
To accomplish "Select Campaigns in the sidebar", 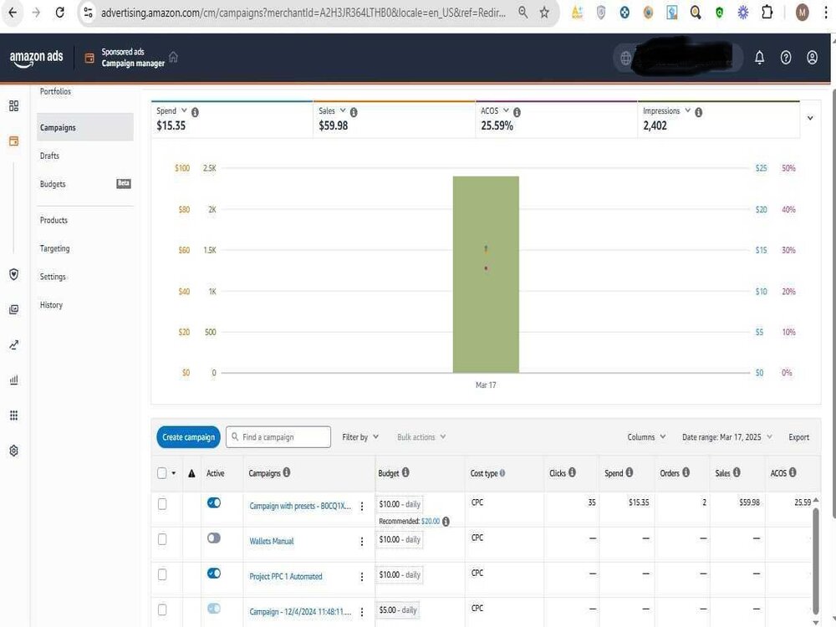I will [84, 127].
